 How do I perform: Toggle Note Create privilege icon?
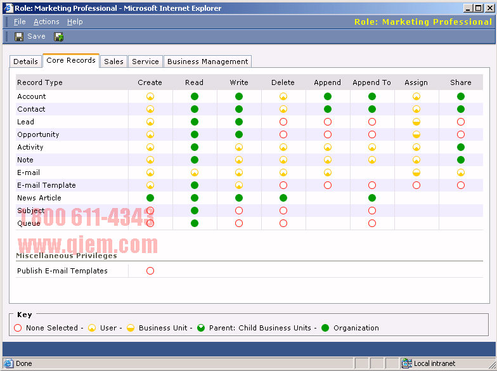point(150,160)
